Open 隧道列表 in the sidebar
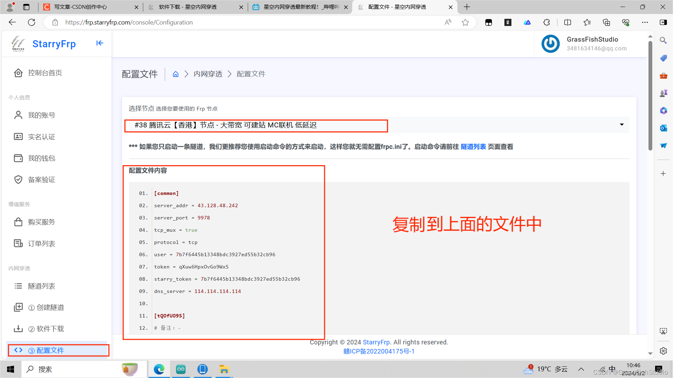This screenshot has width=673, height=378. pyautogui.click(x=41, y=286)
